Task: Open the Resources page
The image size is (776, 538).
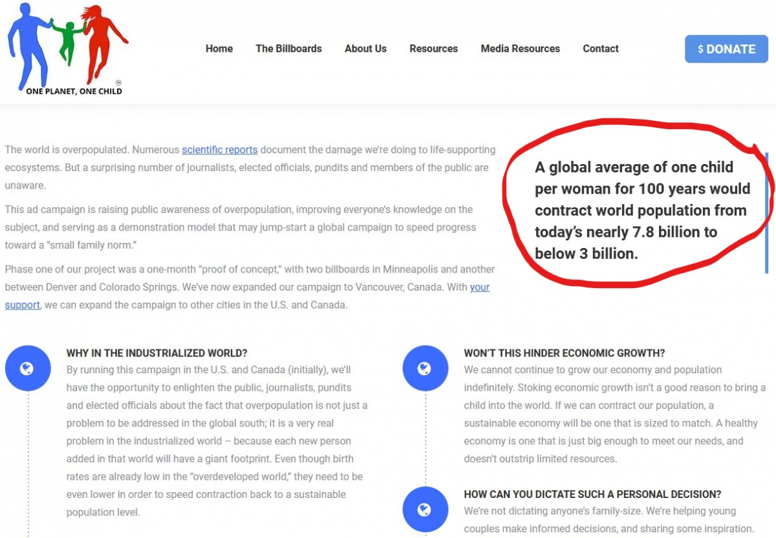Action: click(433, 48)
